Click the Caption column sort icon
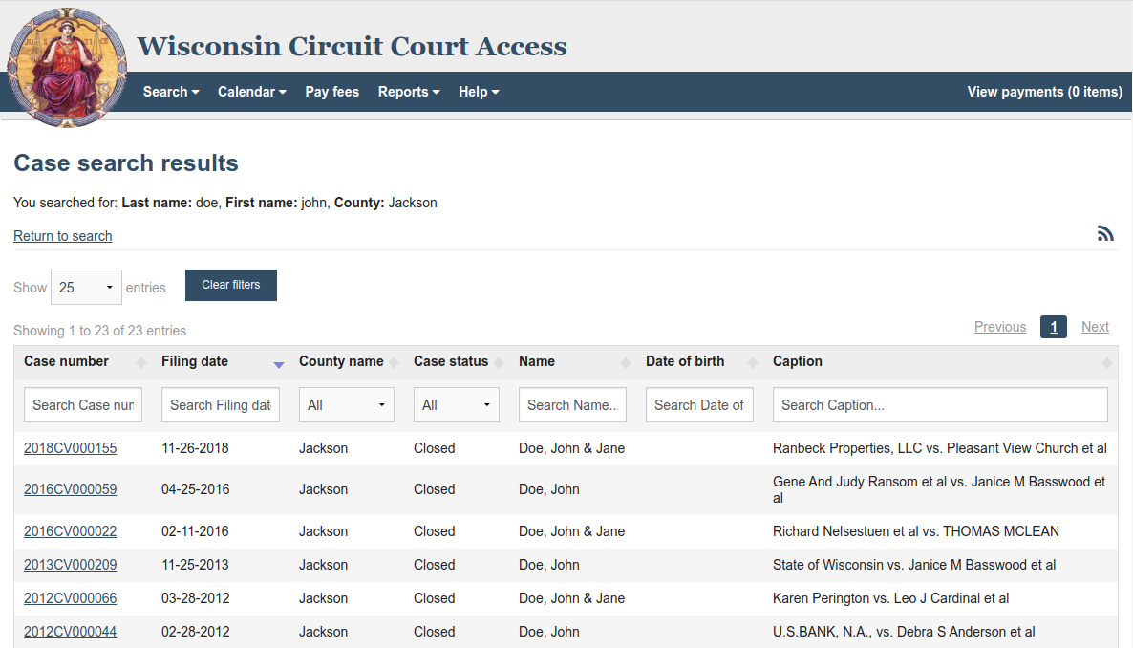Image resolution: width=1133 pixels, height=648 pixels. 1106,363
